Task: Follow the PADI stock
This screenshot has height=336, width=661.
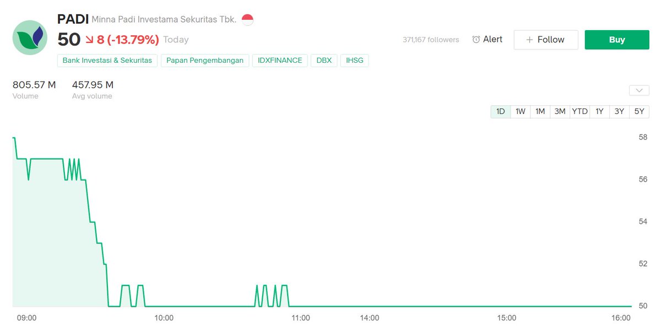Action: coord(546,40)
